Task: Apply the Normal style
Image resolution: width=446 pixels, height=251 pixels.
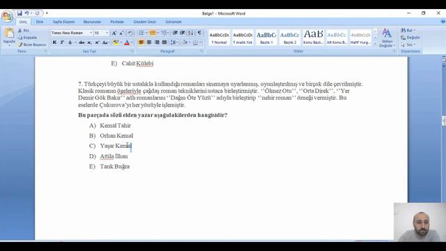Action: pyautogui.click(x=219, y=37)
